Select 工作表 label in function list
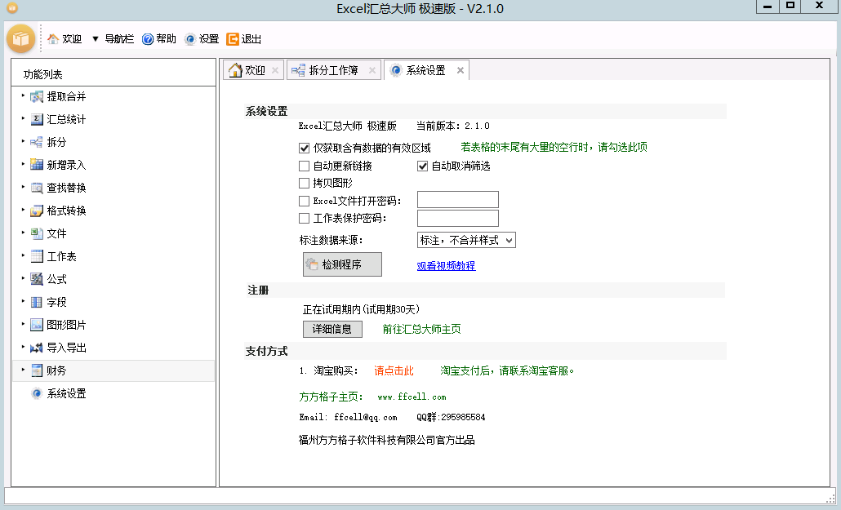841x510 pixels. [x=62, y=256]
